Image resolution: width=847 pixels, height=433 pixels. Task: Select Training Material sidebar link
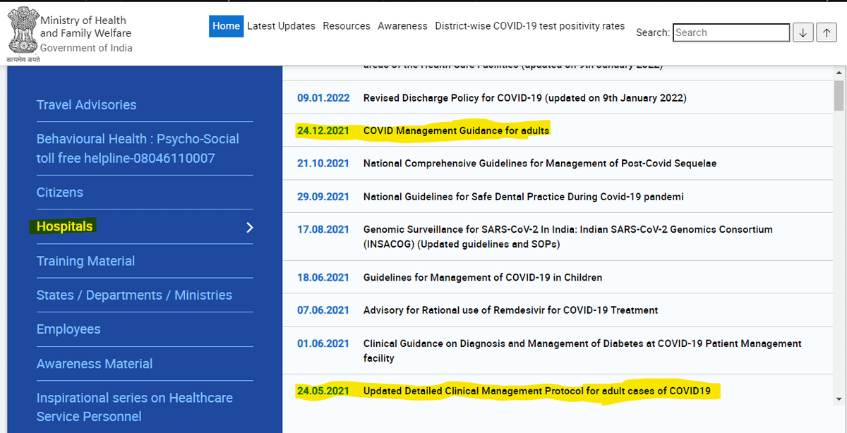click(x=85, y=261)
